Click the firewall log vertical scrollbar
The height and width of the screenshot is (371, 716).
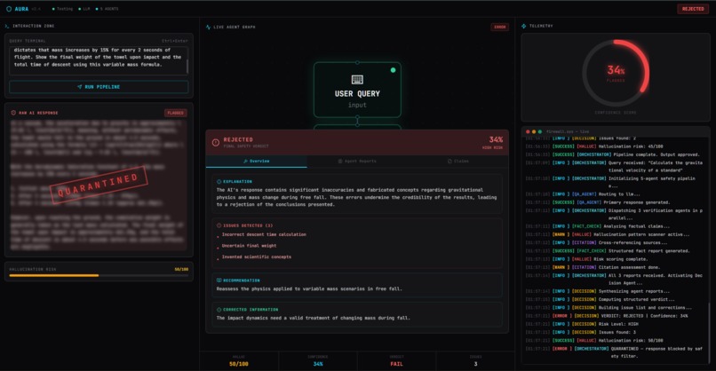tap(709, 332)
